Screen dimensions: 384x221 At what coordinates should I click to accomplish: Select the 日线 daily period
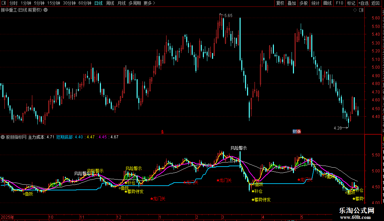(99, 3)
